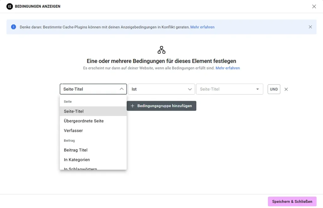Open the Ist operator dropdown
This screenshot has width=323, height=208.
coord(161,89)
